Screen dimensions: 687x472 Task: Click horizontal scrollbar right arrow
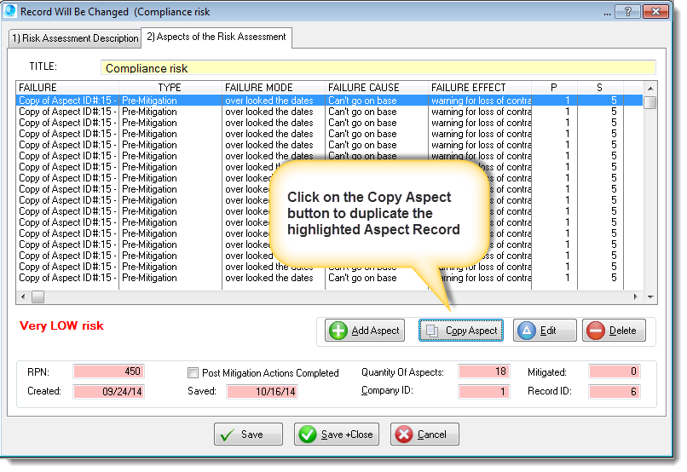tap(638, 296)
